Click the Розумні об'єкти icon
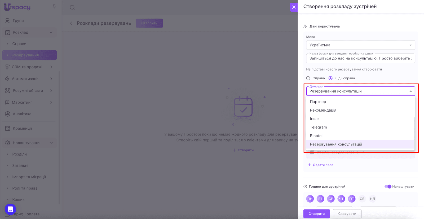The image size is (424, 219). point(7,90)
